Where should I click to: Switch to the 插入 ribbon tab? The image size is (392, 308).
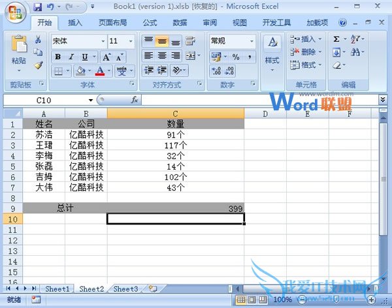click(75, 23)
